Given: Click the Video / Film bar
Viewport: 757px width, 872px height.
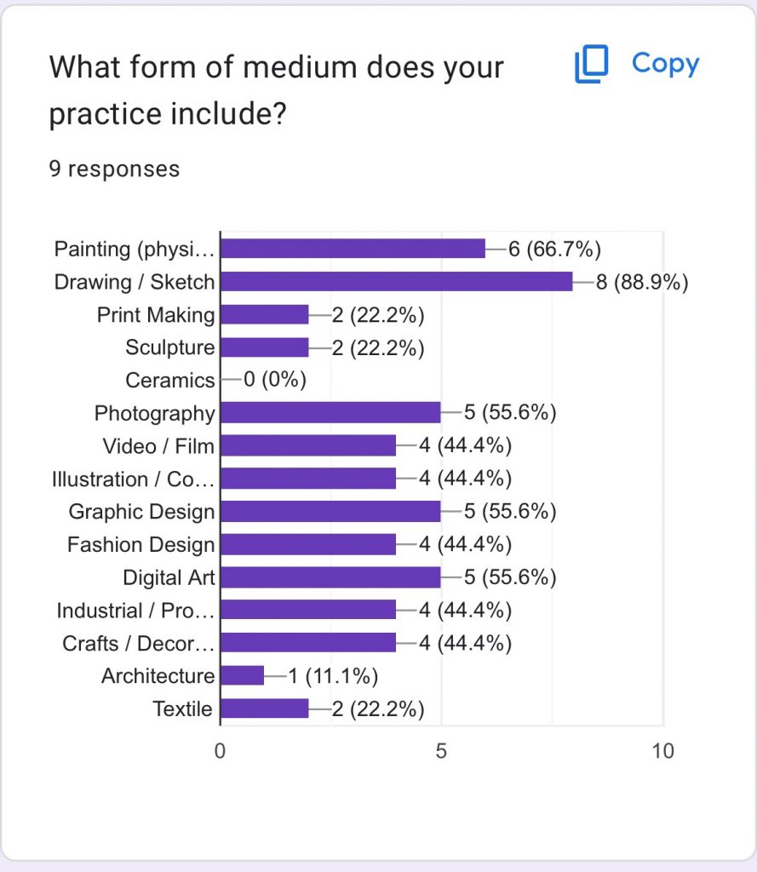Looking at the screenshot, I should tap(308, 445).
